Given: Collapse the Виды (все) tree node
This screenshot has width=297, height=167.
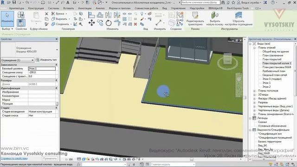Looking at the screenshot, I should click(251, 44).
